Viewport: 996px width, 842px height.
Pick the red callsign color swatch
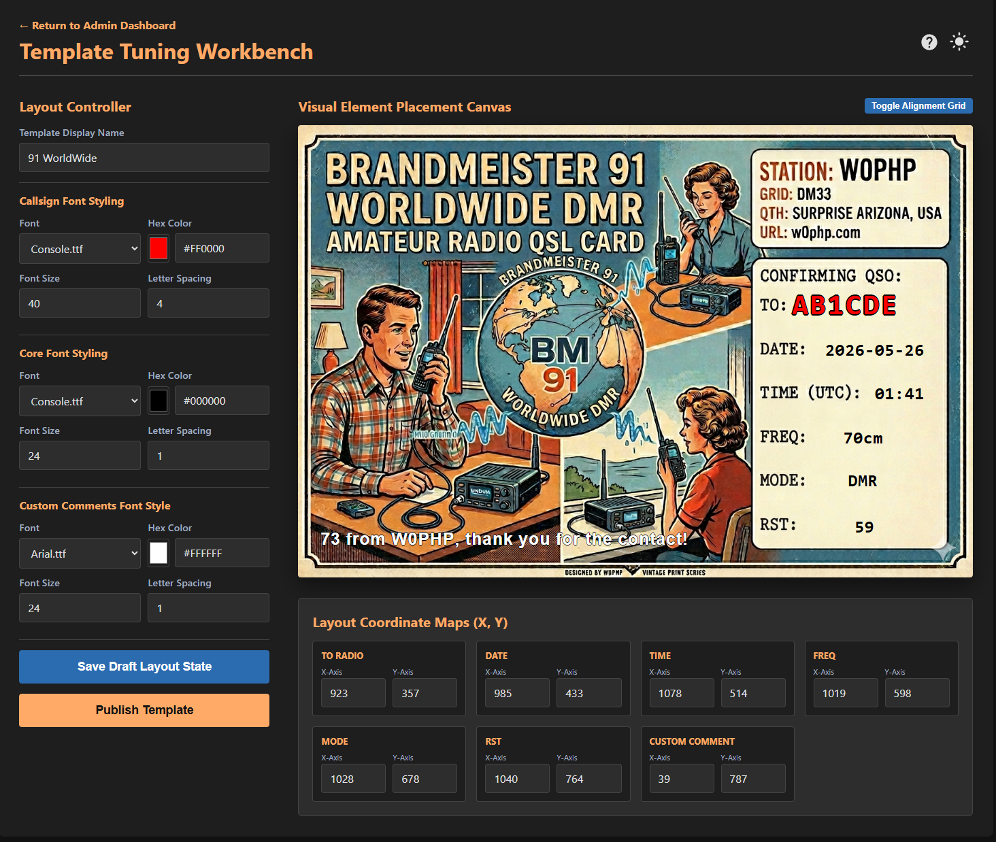pos(159,248)
